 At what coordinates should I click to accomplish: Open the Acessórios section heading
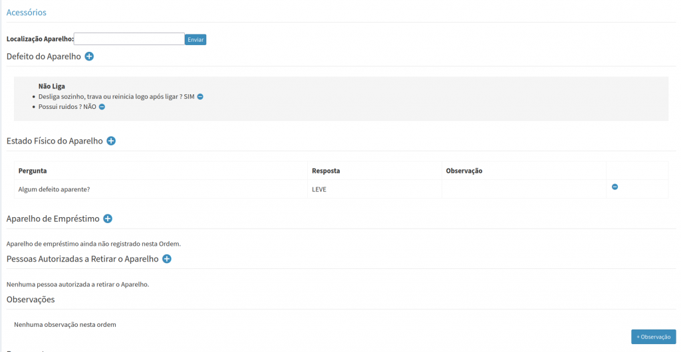coord(26,13)
